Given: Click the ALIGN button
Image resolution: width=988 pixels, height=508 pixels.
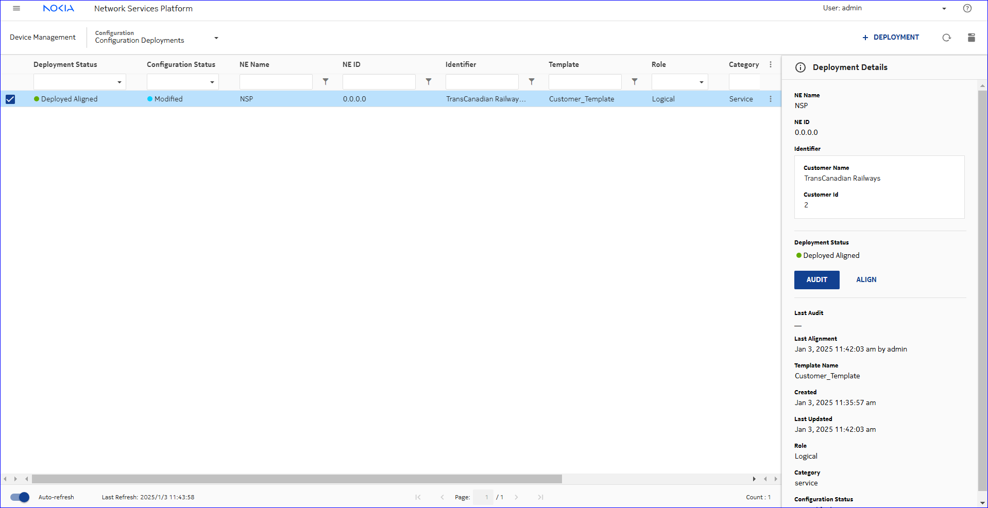Looking at the screenshot, I should [x=866, y=280].
